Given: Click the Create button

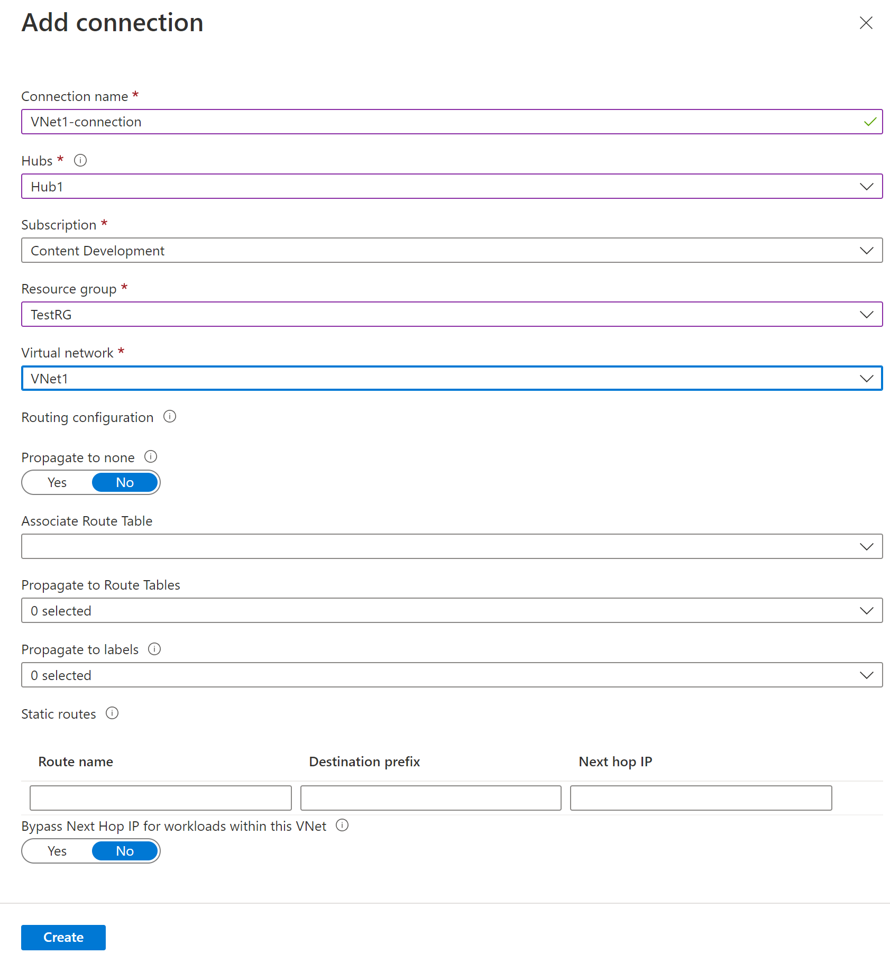Looking at the screenshot, I should point(63,937).
